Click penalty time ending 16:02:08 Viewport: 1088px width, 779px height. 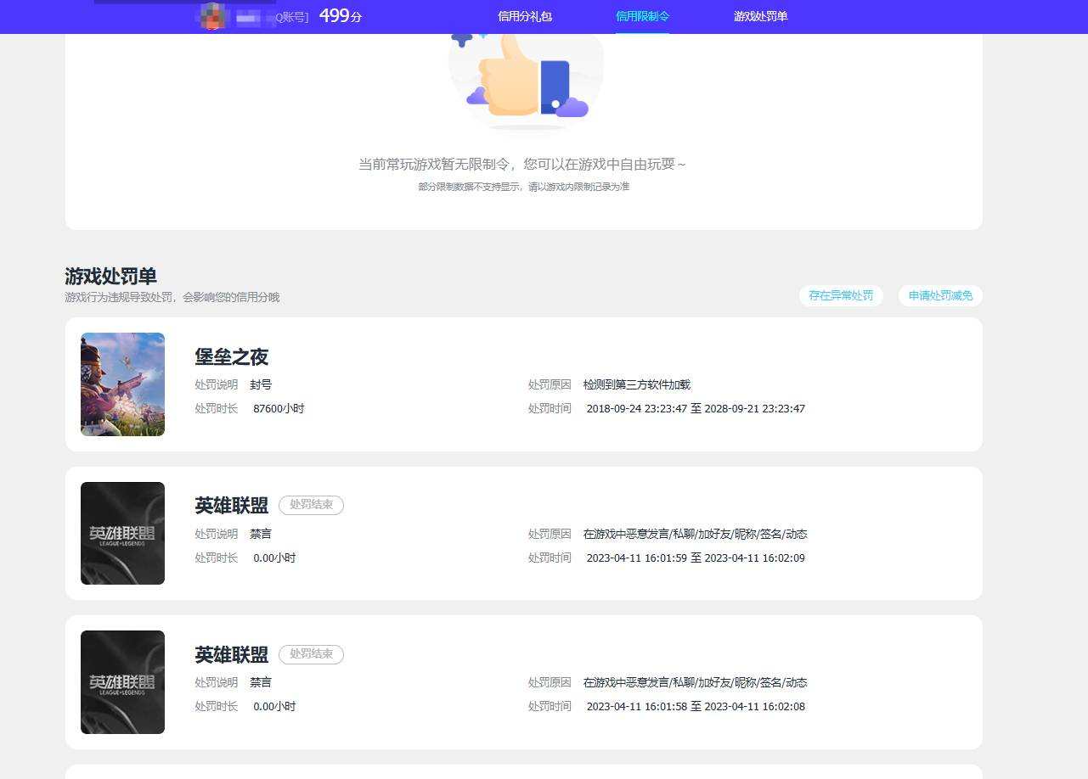696,706
